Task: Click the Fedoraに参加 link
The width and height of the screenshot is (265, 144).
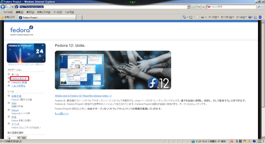Action: click(x=19, y=82)
